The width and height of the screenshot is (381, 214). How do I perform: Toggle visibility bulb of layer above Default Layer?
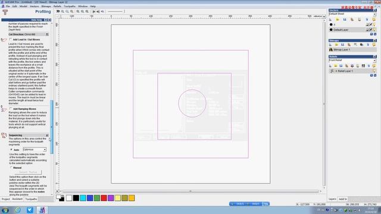click(374, 24)
